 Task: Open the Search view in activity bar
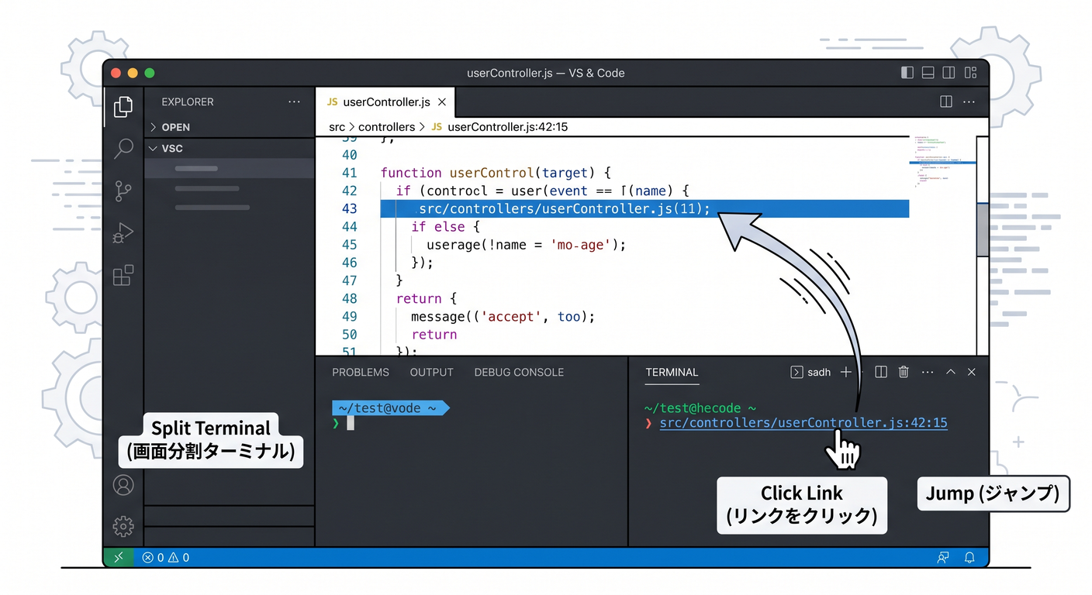point(123,149)
